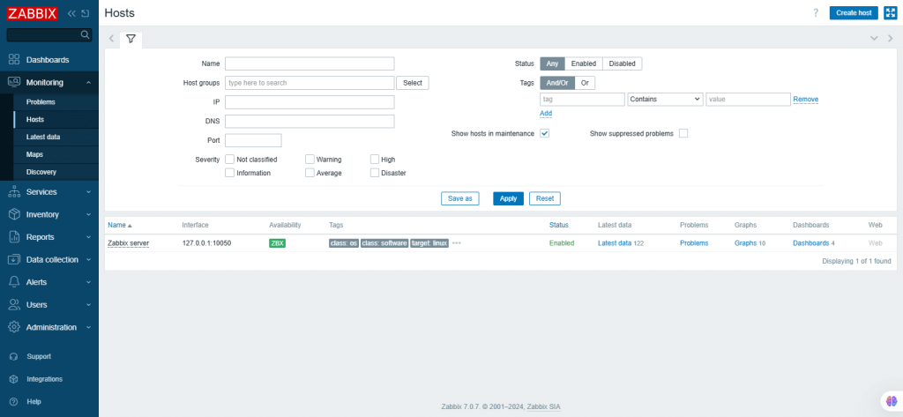903x417 pixels.
Task: Click Apply filter button
Action: pyautogui.click(x=509, y=198)
